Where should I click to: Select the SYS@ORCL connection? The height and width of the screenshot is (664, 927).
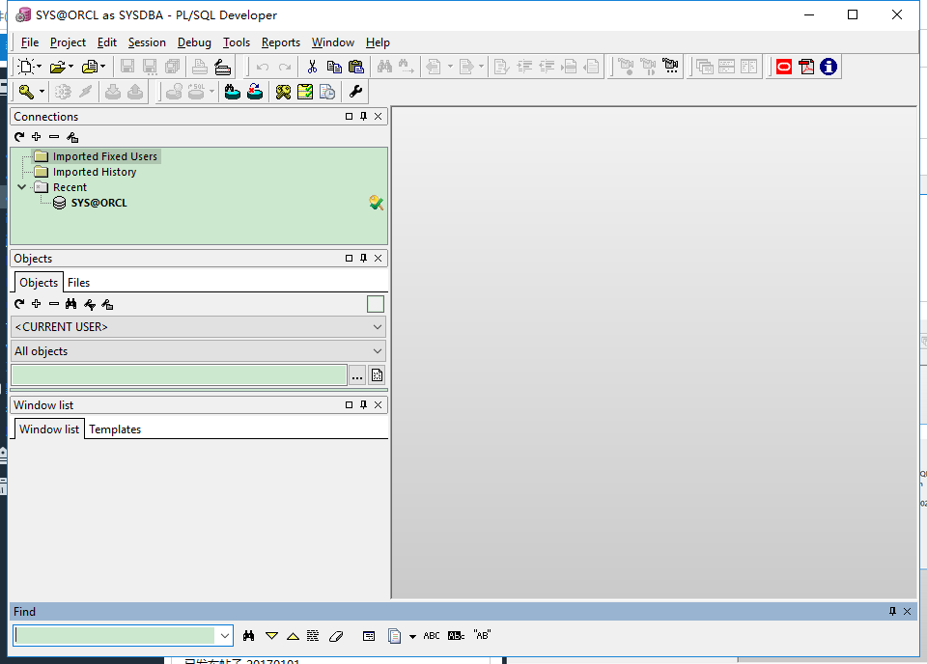pyautogui.click(x=98, y=203)
